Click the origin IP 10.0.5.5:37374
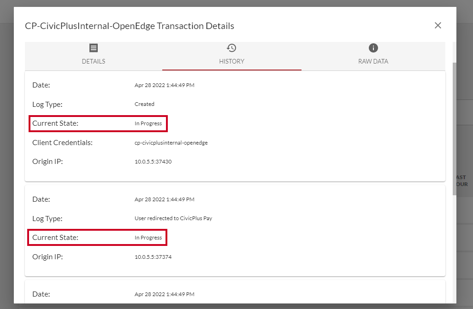 (x=153, y=257)
